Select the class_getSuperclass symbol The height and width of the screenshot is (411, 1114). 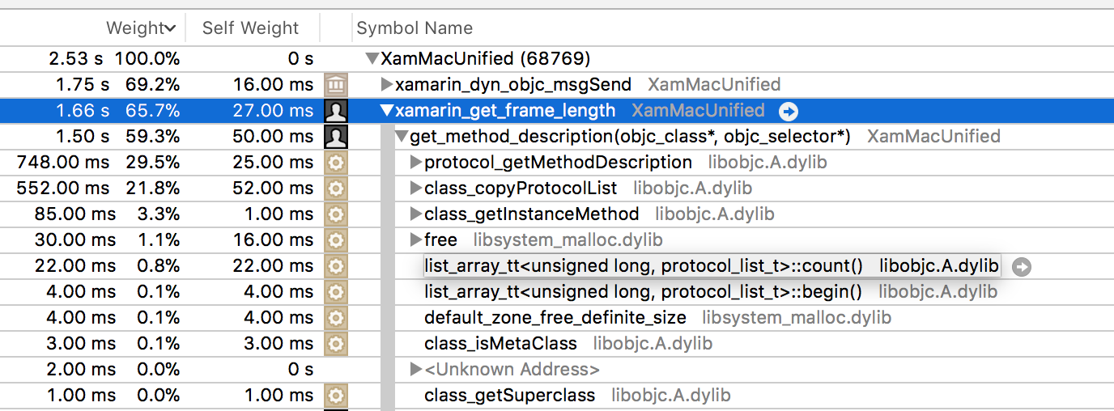(x=510, y=396)
